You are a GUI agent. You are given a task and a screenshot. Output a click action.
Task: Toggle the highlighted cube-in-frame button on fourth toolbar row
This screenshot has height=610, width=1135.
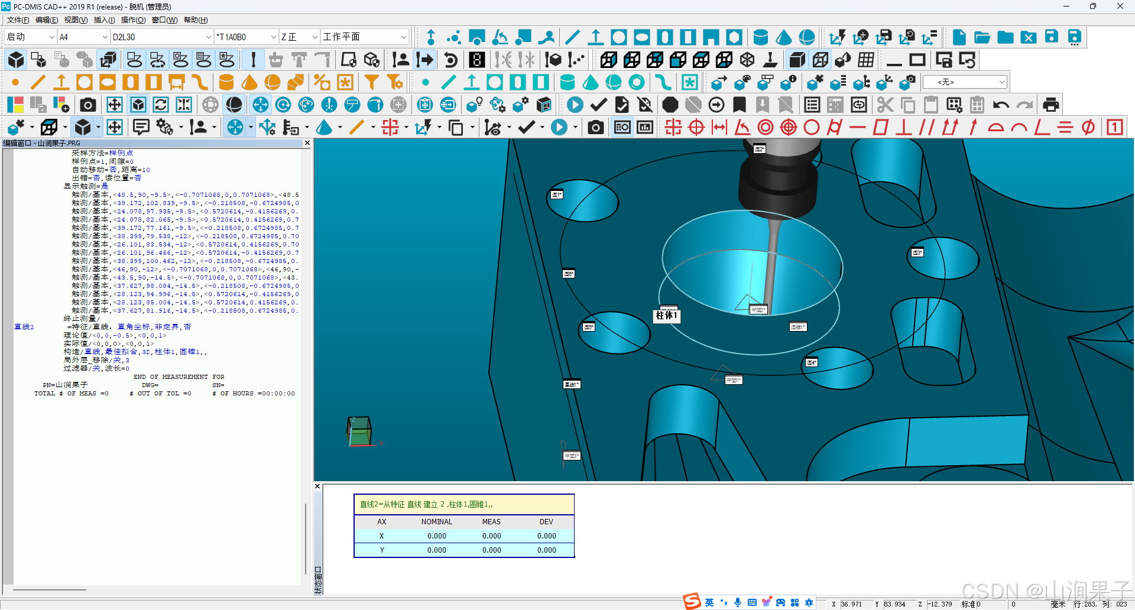point(138,105)
